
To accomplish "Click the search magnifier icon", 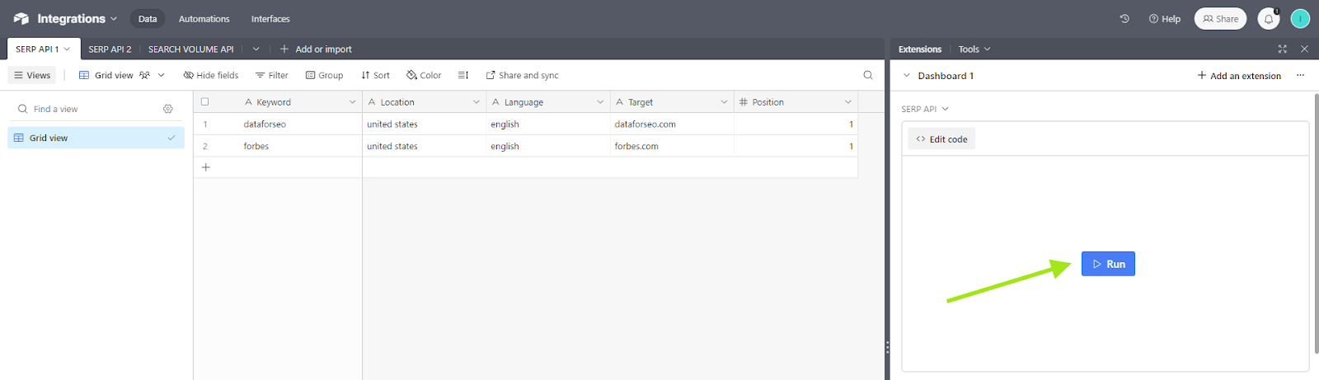I will pyautogui.click(x=868, y=75).
